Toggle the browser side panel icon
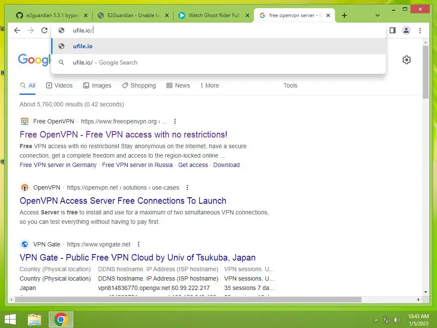The height and width of the screenshot is (328, 437). tap(393, 30)
